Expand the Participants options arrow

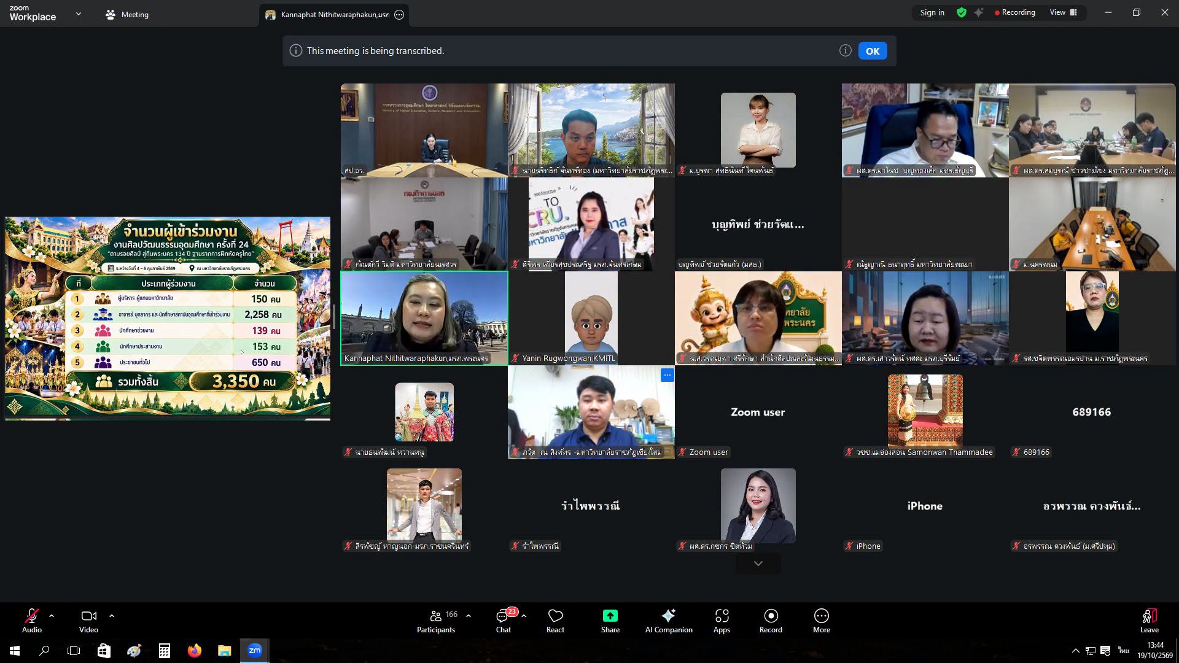[x=469, y=616]
